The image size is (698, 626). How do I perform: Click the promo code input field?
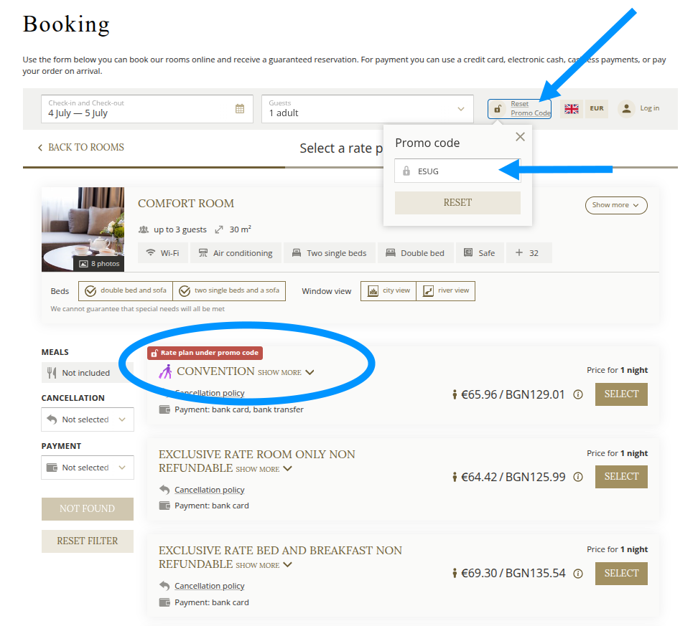point(463,171)
